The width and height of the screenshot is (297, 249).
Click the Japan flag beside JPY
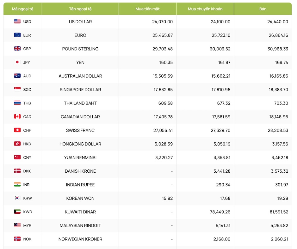tap(17, 62)
